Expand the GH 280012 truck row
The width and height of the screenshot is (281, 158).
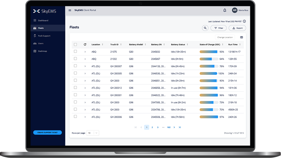[85, 88]
